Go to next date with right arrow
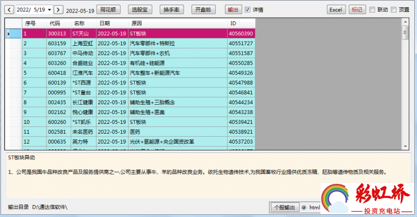The image size is (417, 217). point(58,10)
